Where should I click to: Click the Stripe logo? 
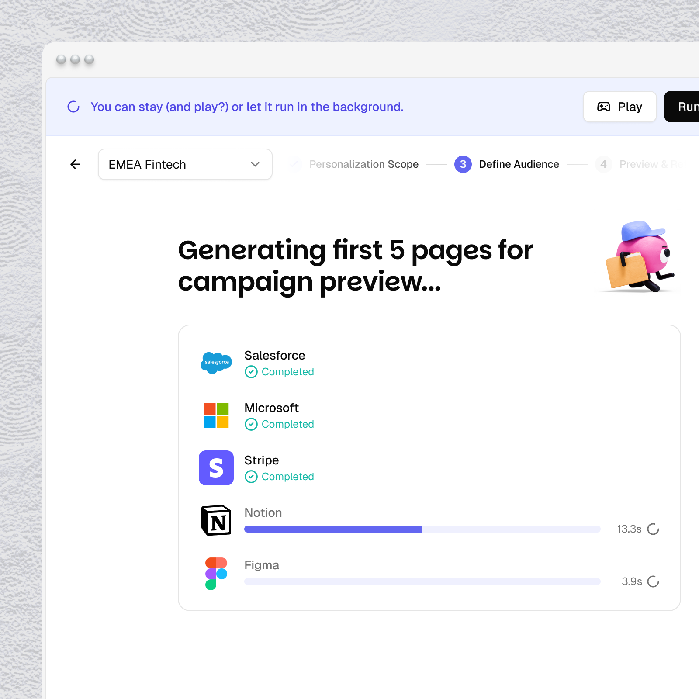pyautogui.click(x=216, y=468)
